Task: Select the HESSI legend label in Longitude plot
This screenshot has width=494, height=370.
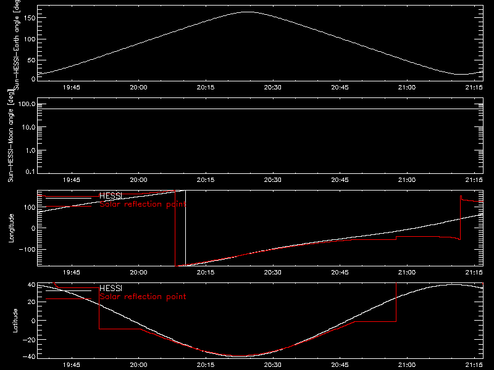Action: pos(111,195)
